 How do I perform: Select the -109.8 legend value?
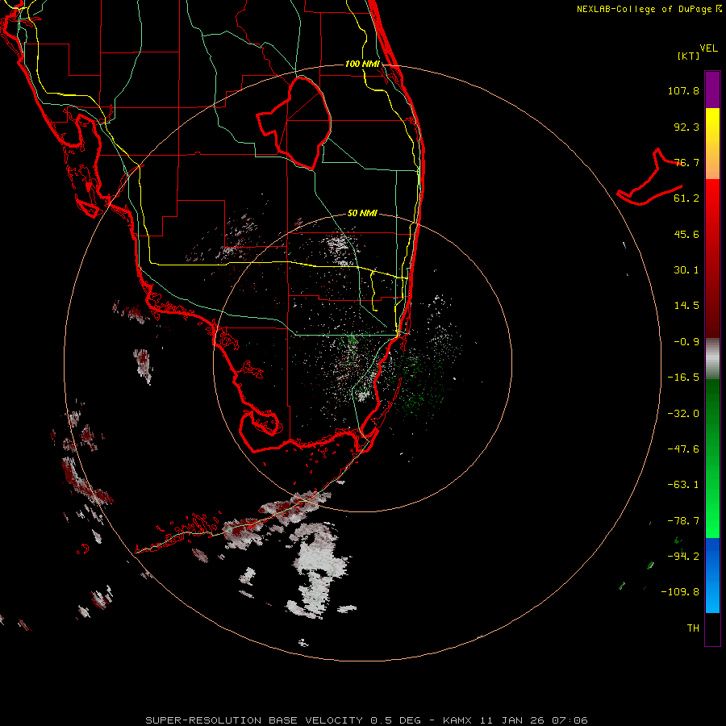point(680,592)
